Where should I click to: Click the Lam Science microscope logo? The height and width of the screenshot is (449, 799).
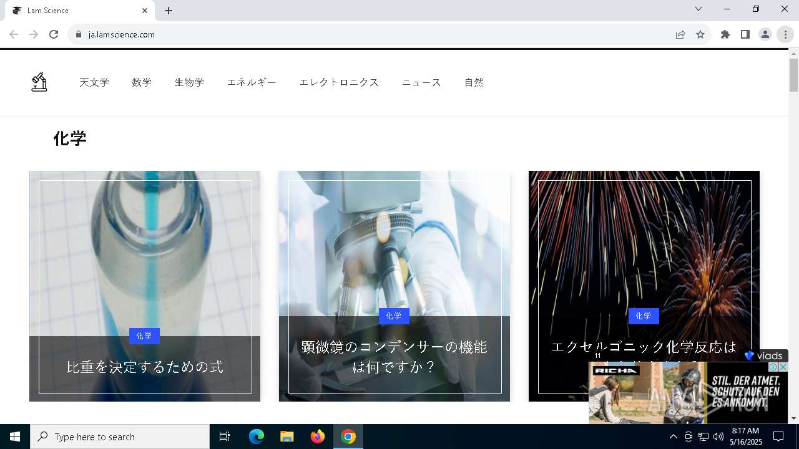[x=39, y=82]
